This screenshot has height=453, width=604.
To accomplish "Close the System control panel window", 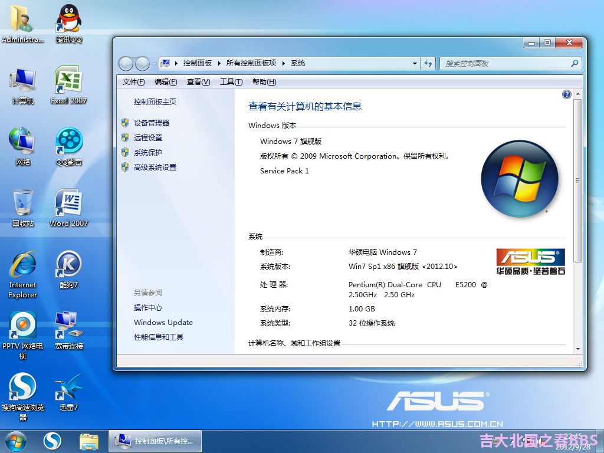I will (x=569, y=42).
